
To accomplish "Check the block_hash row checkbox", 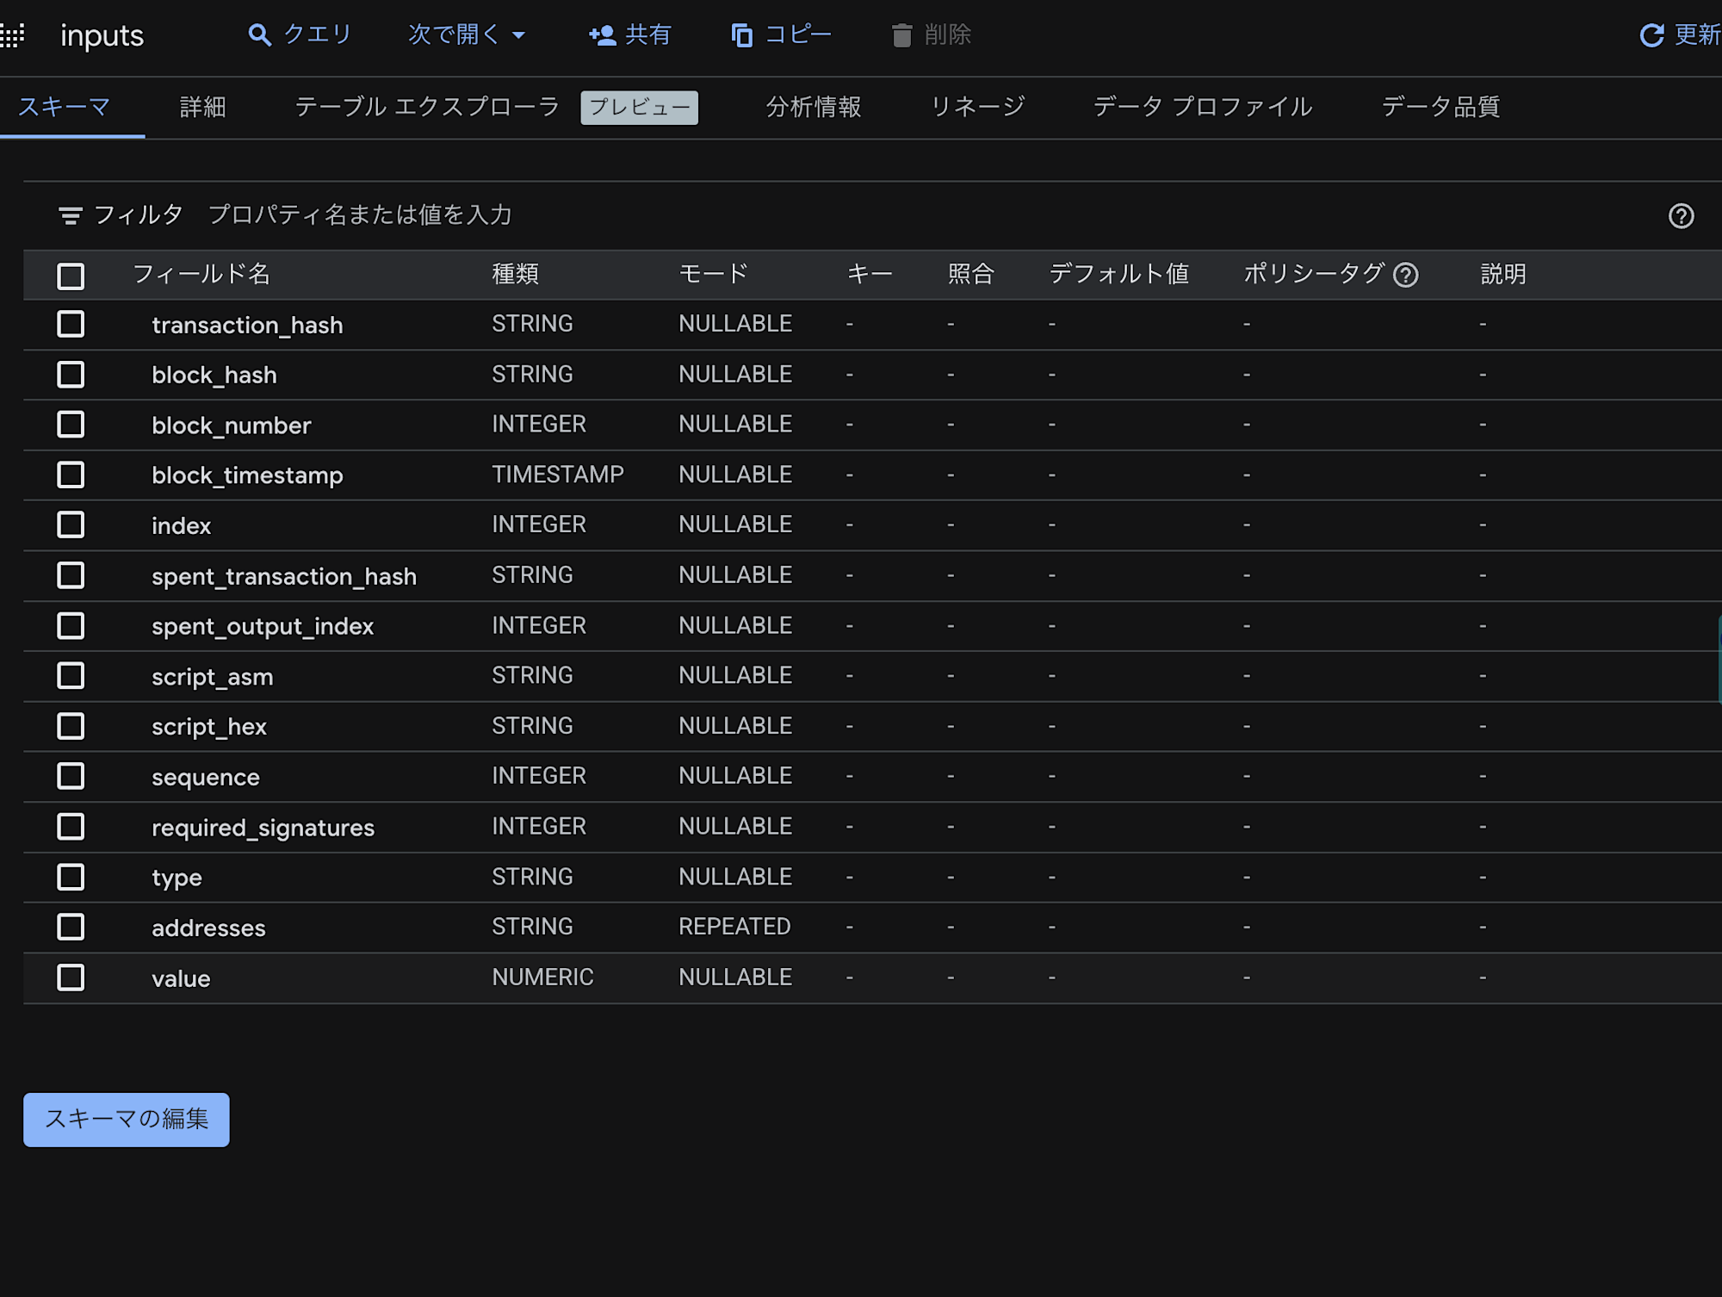I will pos(71,375).
